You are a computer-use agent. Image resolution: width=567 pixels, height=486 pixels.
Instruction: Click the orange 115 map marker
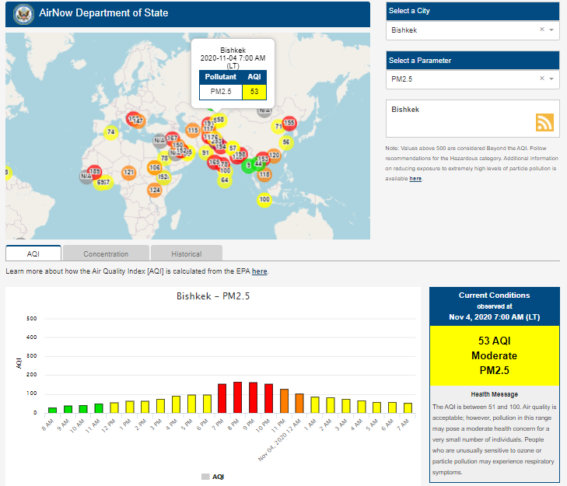point(192,130)
